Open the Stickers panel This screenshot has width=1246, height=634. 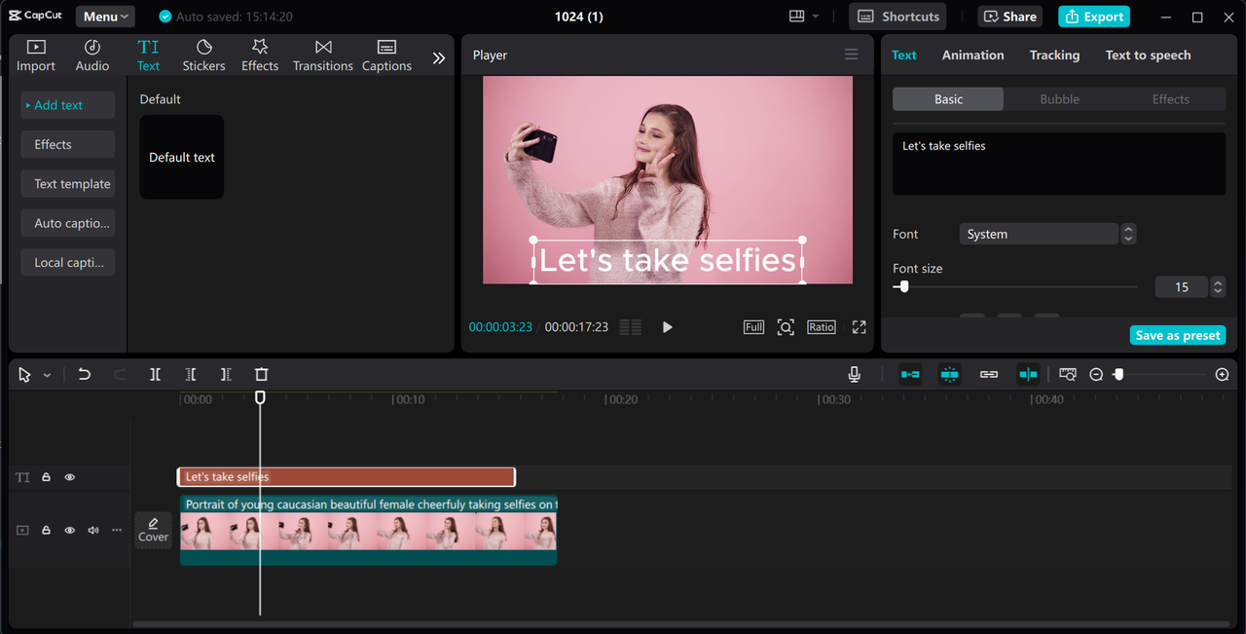[203, 56]
